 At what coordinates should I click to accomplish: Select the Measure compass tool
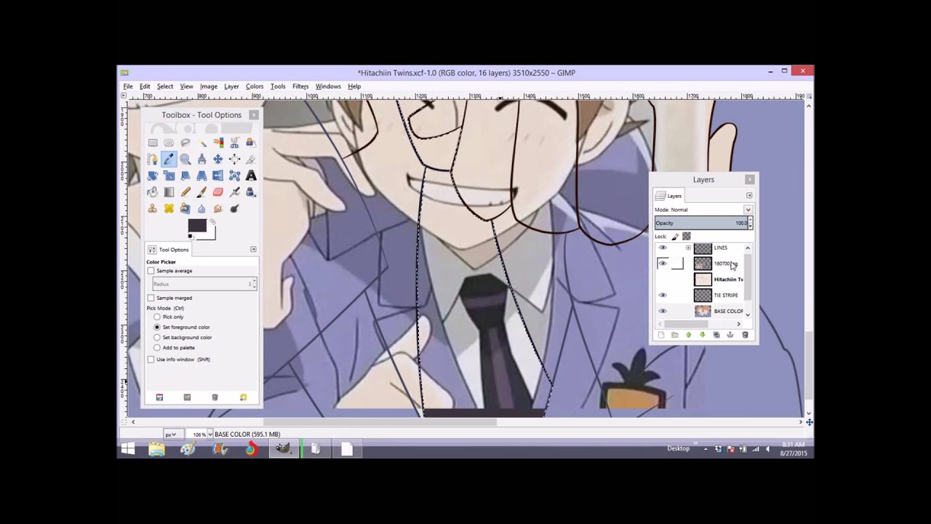tap(202, 159)
